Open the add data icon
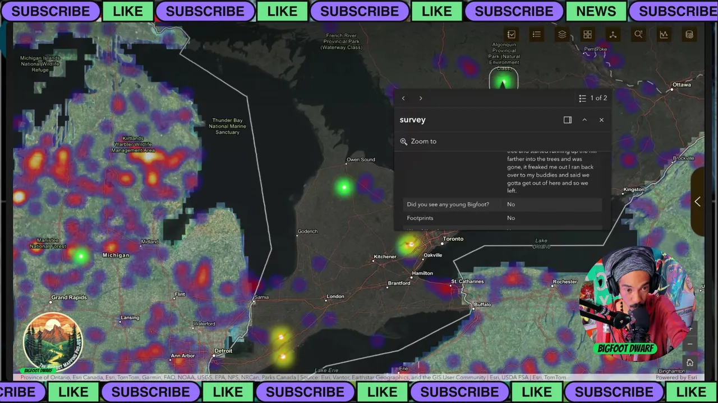This screenshot has height=403, width=718. click(x=689, y=35)
